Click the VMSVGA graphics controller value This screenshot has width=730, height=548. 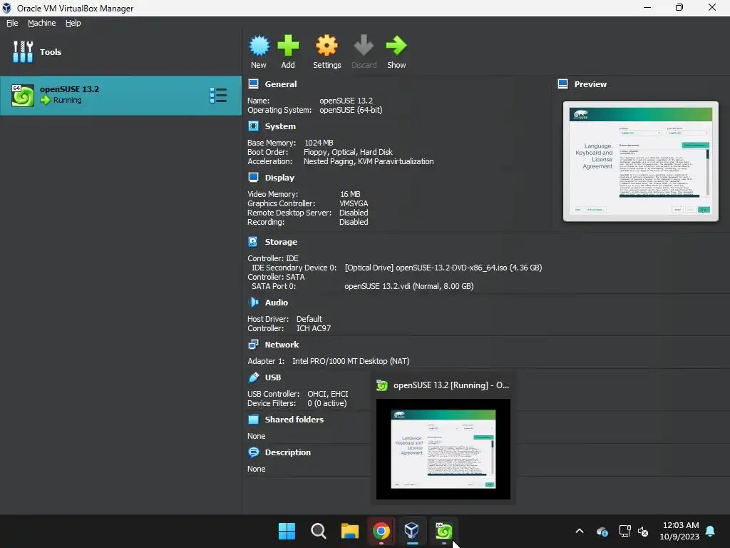point(354,203)
